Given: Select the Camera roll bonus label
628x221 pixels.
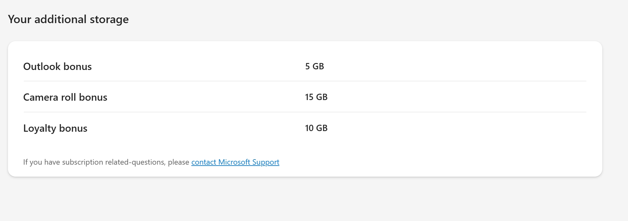Looking at the screenshot, I should tap(65, 97).
